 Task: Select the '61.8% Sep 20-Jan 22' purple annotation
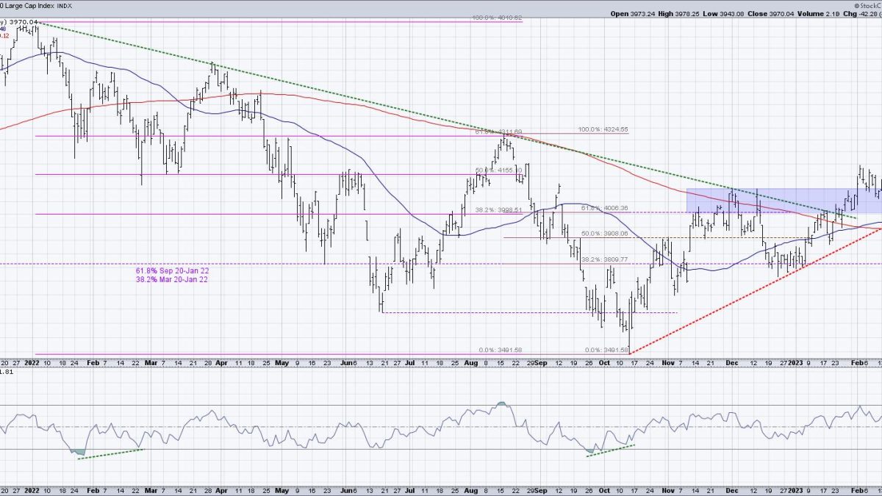168,270
